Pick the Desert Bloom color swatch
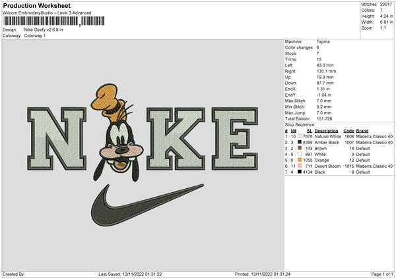The image size is (396, 279). pos(300,166)
